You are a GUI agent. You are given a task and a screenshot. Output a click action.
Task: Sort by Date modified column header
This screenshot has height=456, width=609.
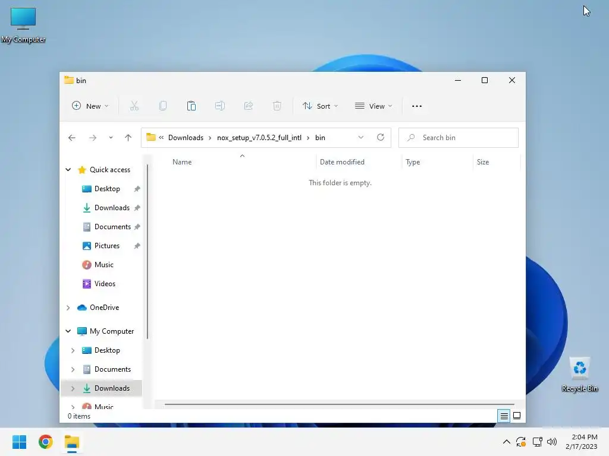[x=359, y=161]
